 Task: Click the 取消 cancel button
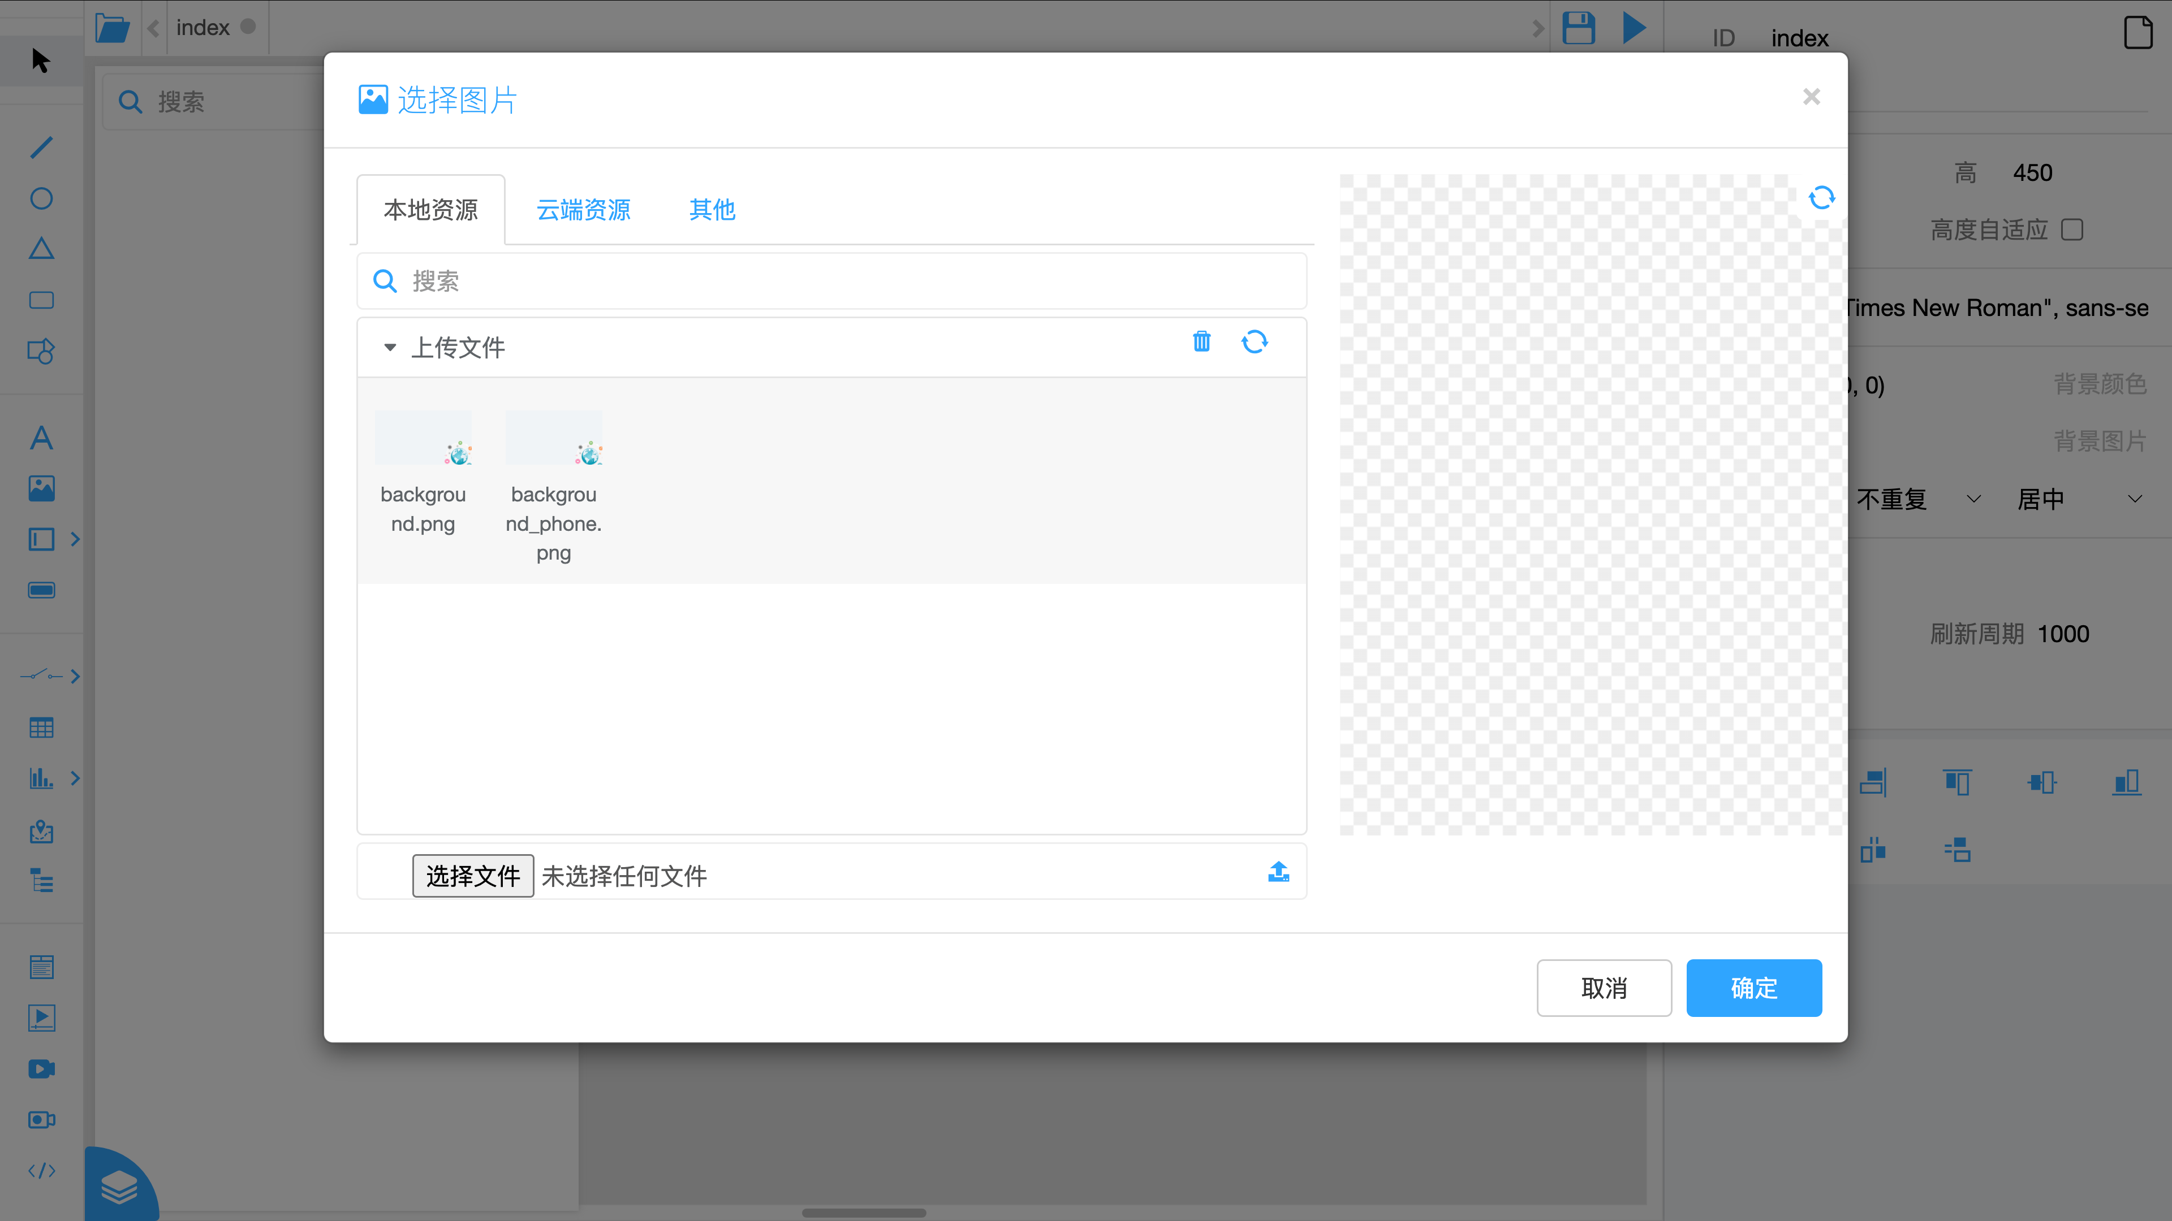pyautogui.click(x=1604, y=988)
